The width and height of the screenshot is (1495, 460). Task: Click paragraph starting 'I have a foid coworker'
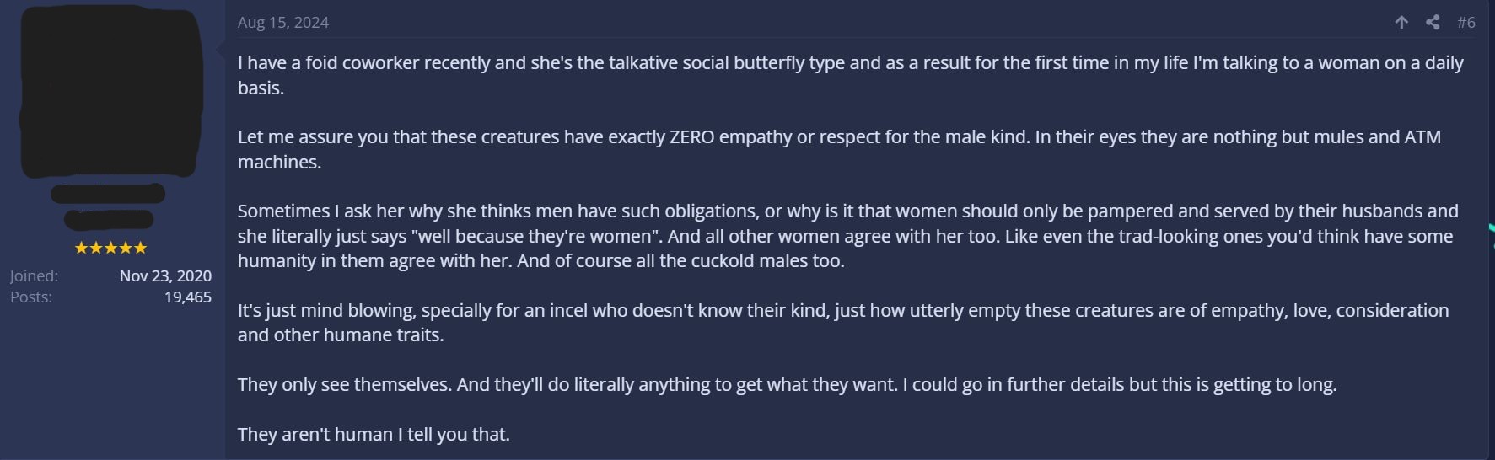coord(851,75)
